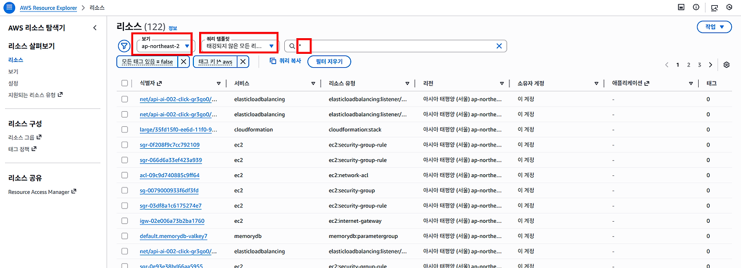741x268 pixels.
Task: Sort by 리전 column arrow
Action: (502, 83)
